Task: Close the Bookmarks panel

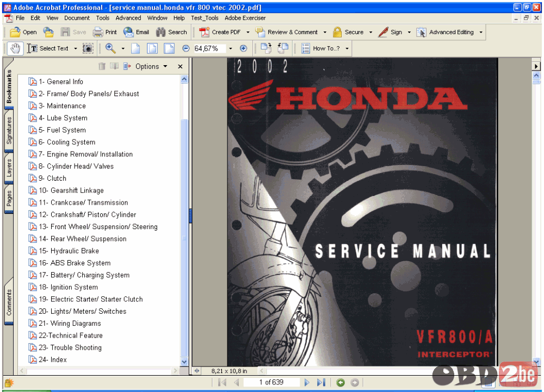Action: coord(180,66)
